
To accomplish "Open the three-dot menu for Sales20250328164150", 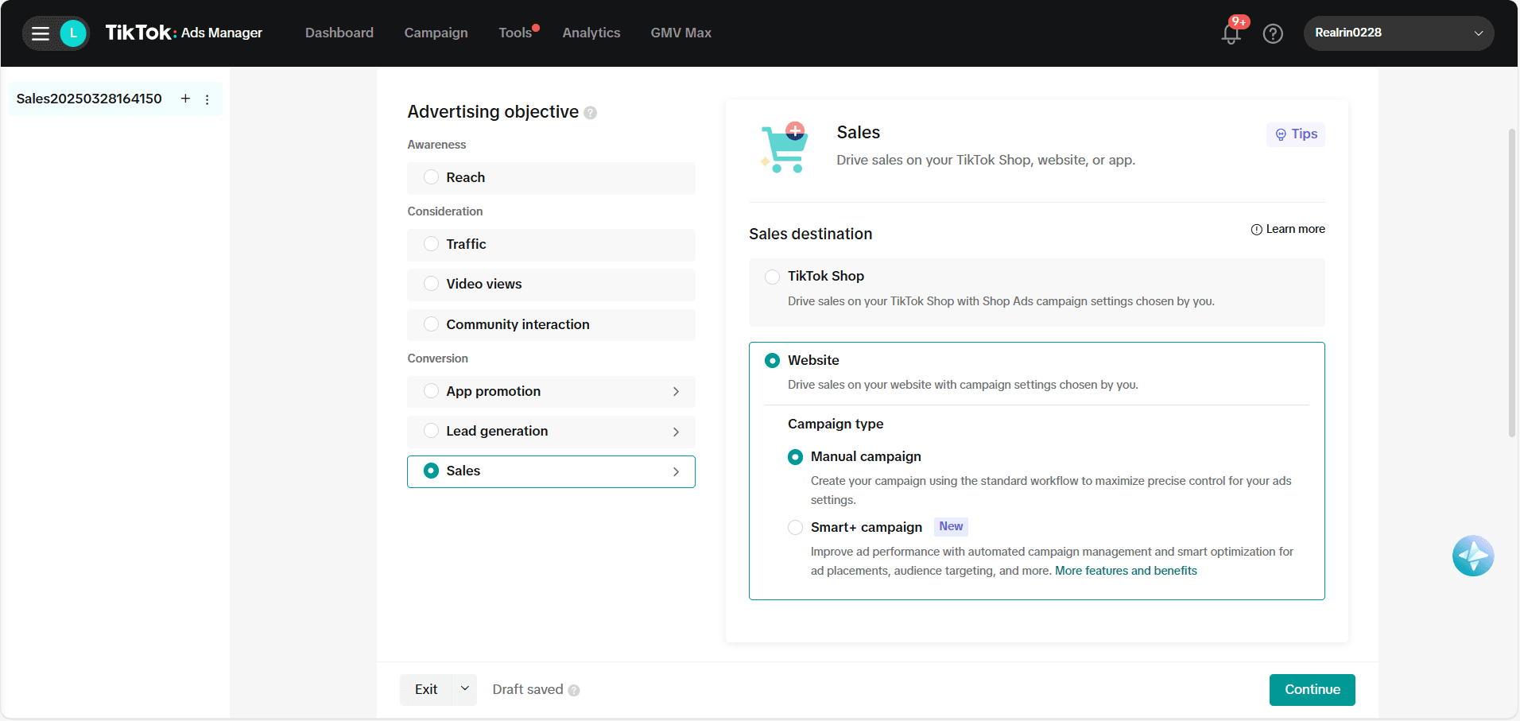I will (x=207, y=99).
